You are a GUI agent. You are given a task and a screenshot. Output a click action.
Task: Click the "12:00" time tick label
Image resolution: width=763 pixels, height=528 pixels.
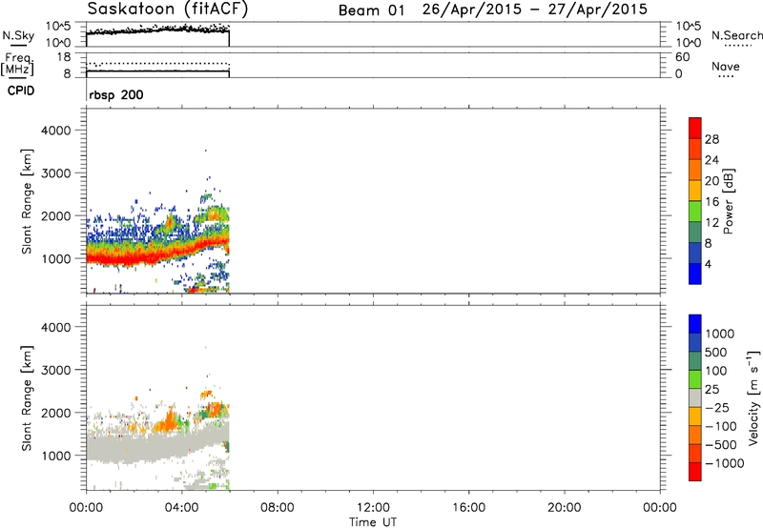pyautogui.click(x=373, y=508)
